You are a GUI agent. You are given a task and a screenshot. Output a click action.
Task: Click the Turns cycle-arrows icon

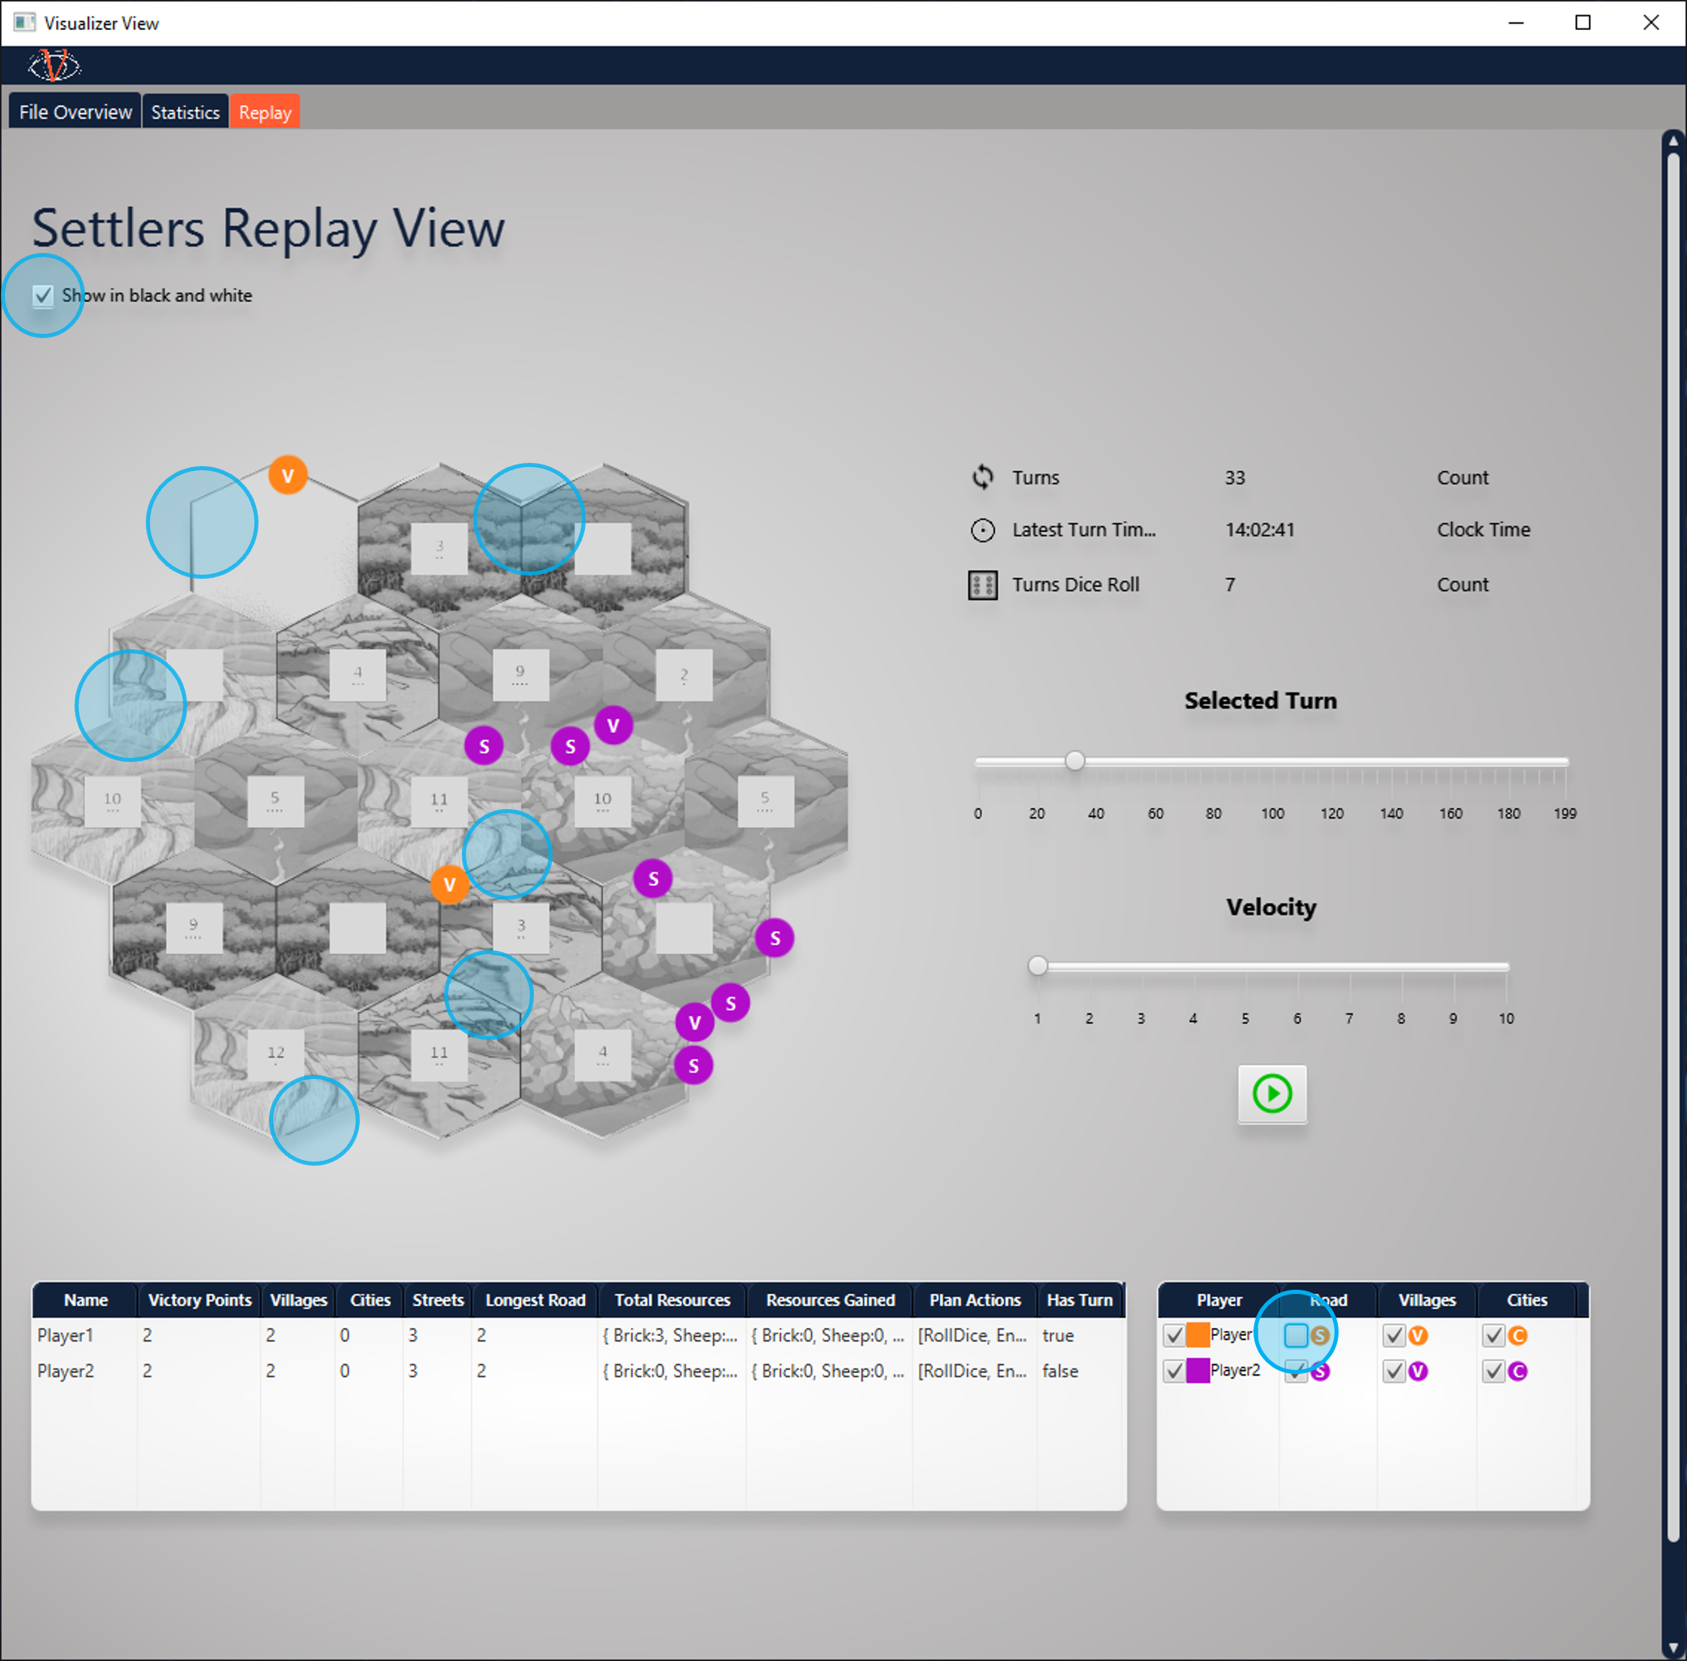coord(983,477)
